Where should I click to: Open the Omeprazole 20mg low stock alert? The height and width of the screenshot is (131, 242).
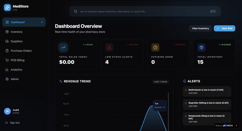click(x=207, y=119)
